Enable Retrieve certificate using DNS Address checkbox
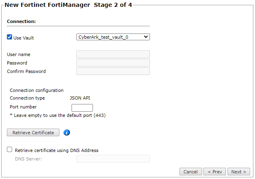The image size is (255, 179). coord(10,150)
